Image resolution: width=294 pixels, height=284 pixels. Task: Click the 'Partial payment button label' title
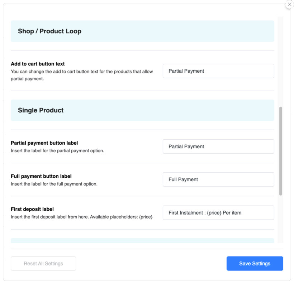point(44,143)
